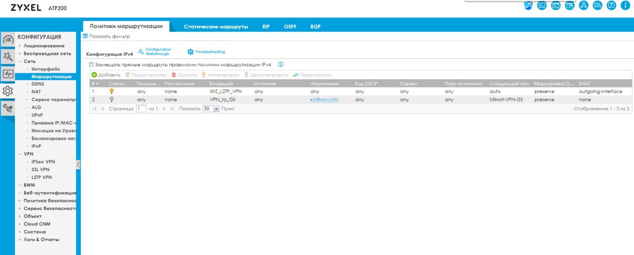The height and width of the screenshot is (255, 634).
Task: Click the info icon beside IPv4 override checkbox
Action: pyautogui.click(x=280, y=65)
